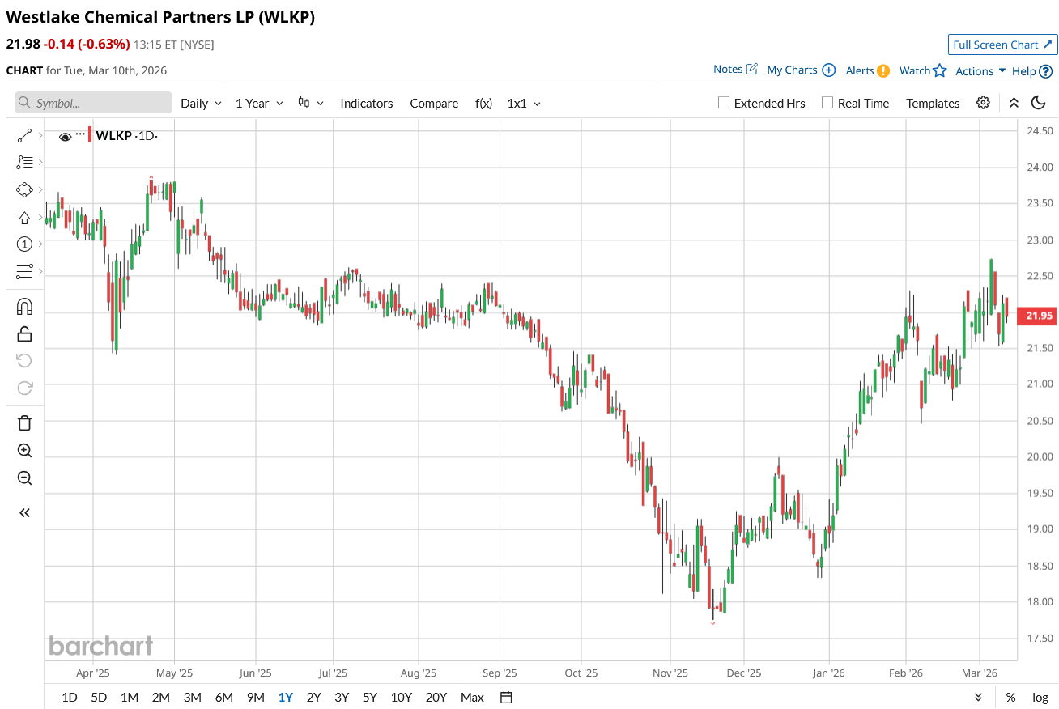This screenshot has height=709, width=1059.
Task: Select the active 1Y range tab
Action: pos(285,697)
